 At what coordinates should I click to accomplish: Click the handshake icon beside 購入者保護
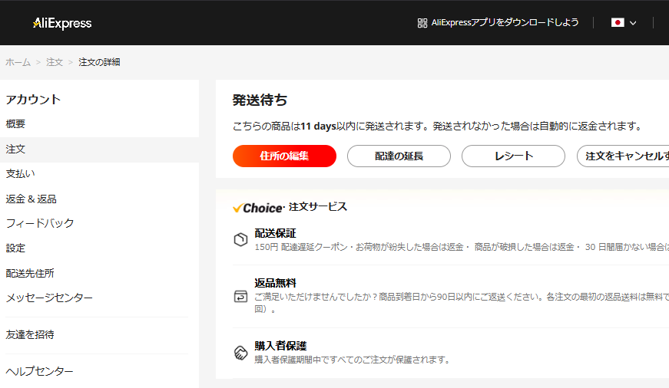pos(240,353)
